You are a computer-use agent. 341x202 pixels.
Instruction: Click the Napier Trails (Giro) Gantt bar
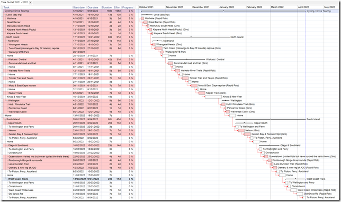[202, 93]
